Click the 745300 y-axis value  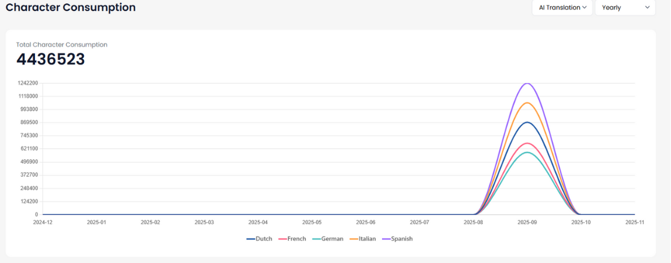29,135
